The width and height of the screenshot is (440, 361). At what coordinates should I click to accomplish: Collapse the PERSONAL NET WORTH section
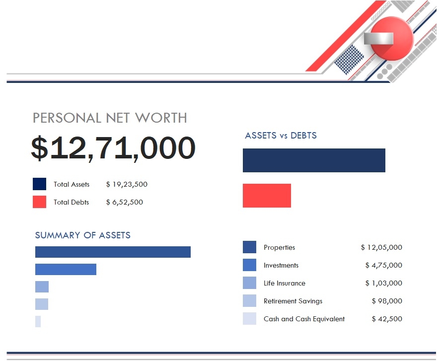click(111, 118)
